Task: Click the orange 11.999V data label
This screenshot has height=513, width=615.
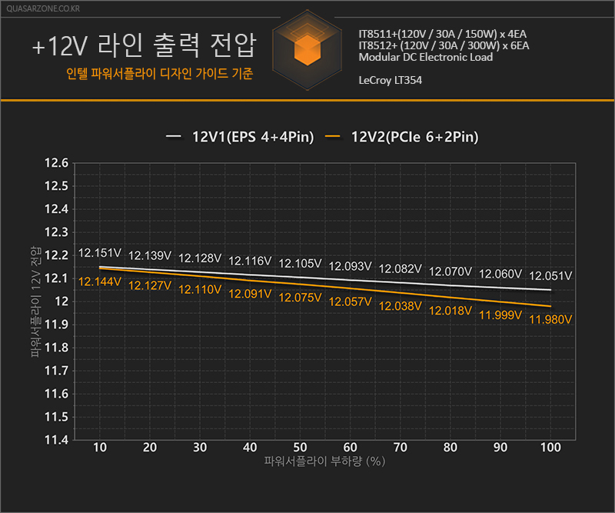Action: click(500, 315)
